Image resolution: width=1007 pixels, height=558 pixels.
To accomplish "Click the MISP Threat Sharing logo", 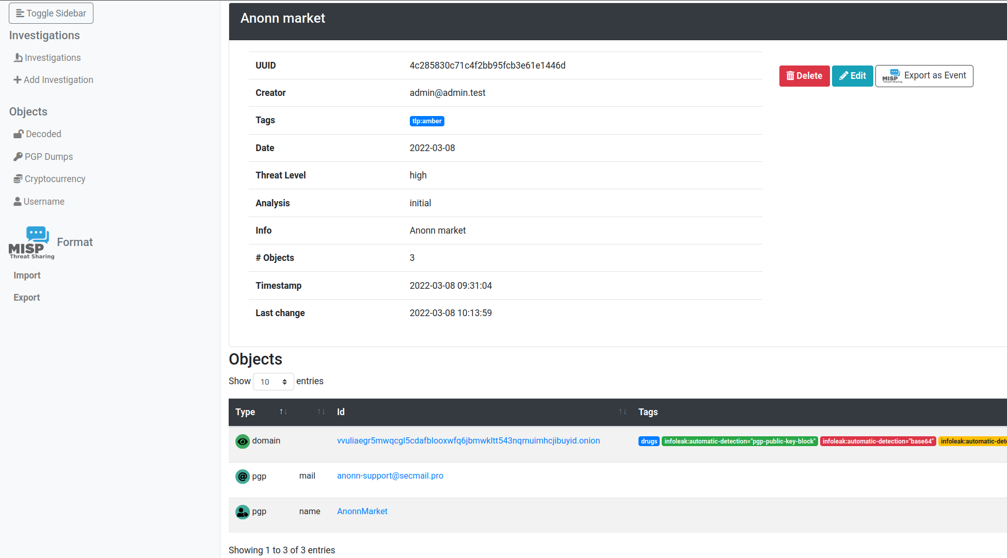I will (x=31, y=242).
